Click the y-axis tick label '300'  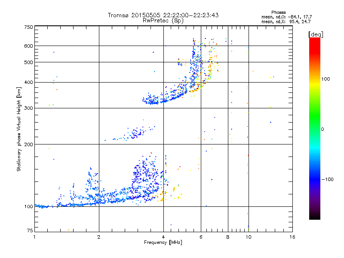(x=28, y=108)
